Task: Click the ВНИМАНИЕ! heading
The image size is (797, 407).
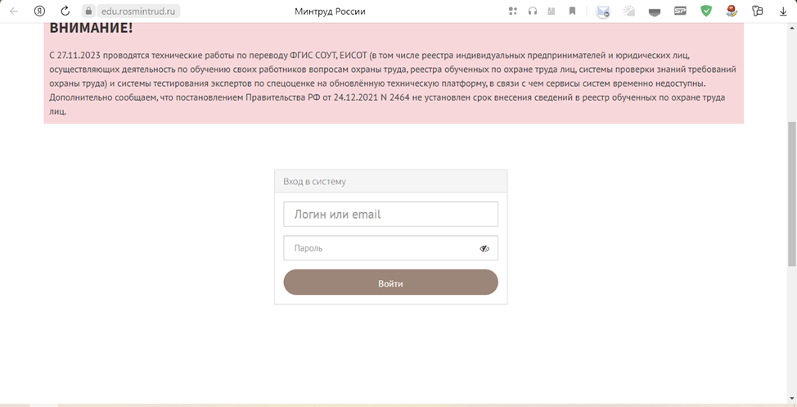Action: (x=91, y=29)
